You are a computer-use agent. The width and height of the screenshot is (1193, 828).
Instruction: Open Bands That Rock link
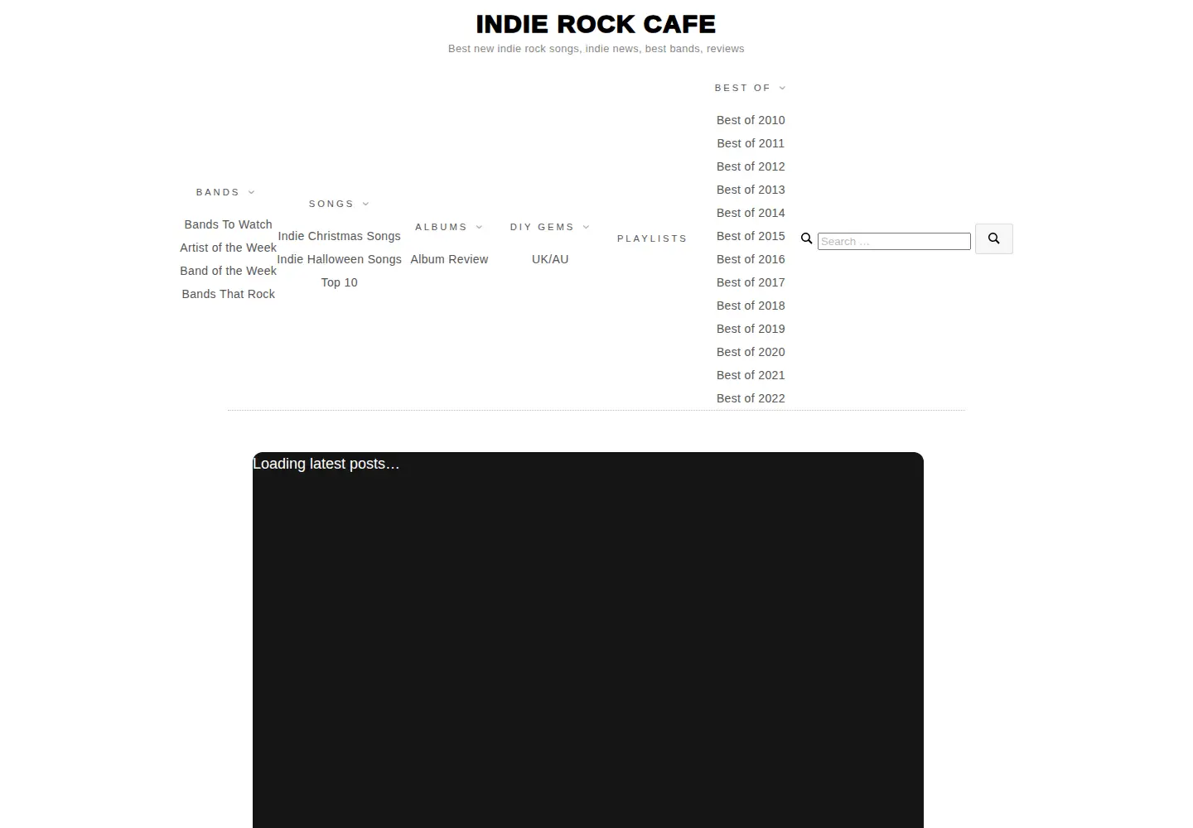point(228,294)
